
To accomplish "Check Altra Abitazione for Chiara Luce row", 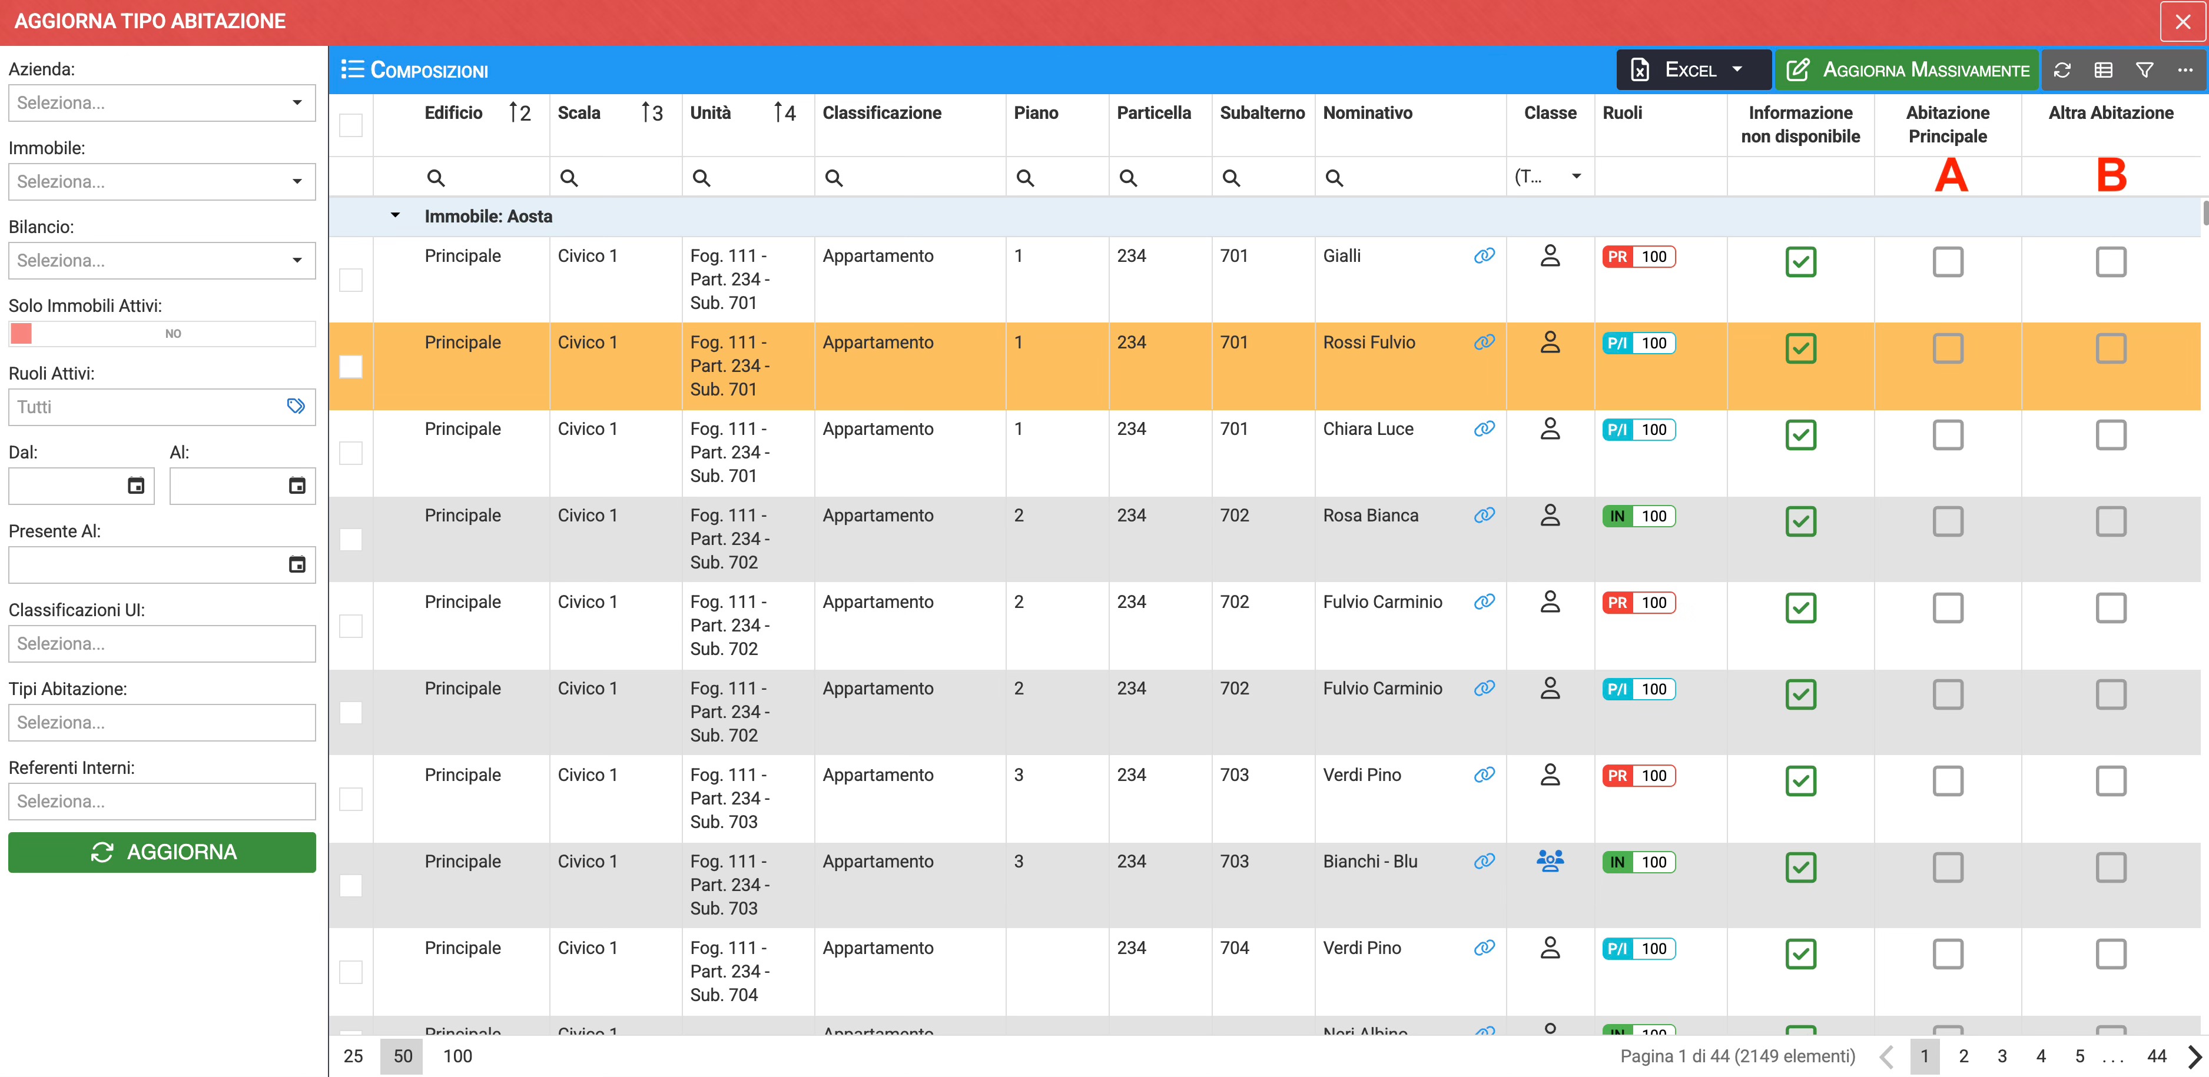I will pos(2110,436).
